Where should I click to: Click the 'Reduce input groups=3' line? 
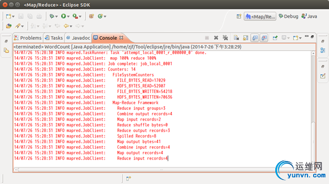90,108
